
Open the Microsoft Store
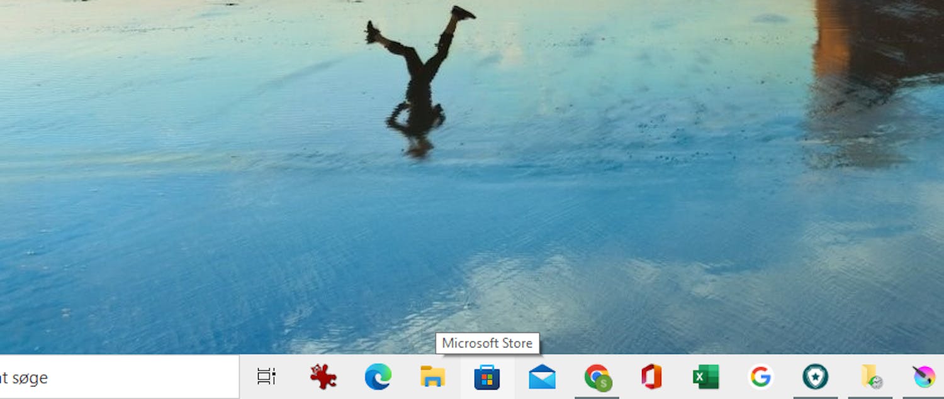click(486, 377)
